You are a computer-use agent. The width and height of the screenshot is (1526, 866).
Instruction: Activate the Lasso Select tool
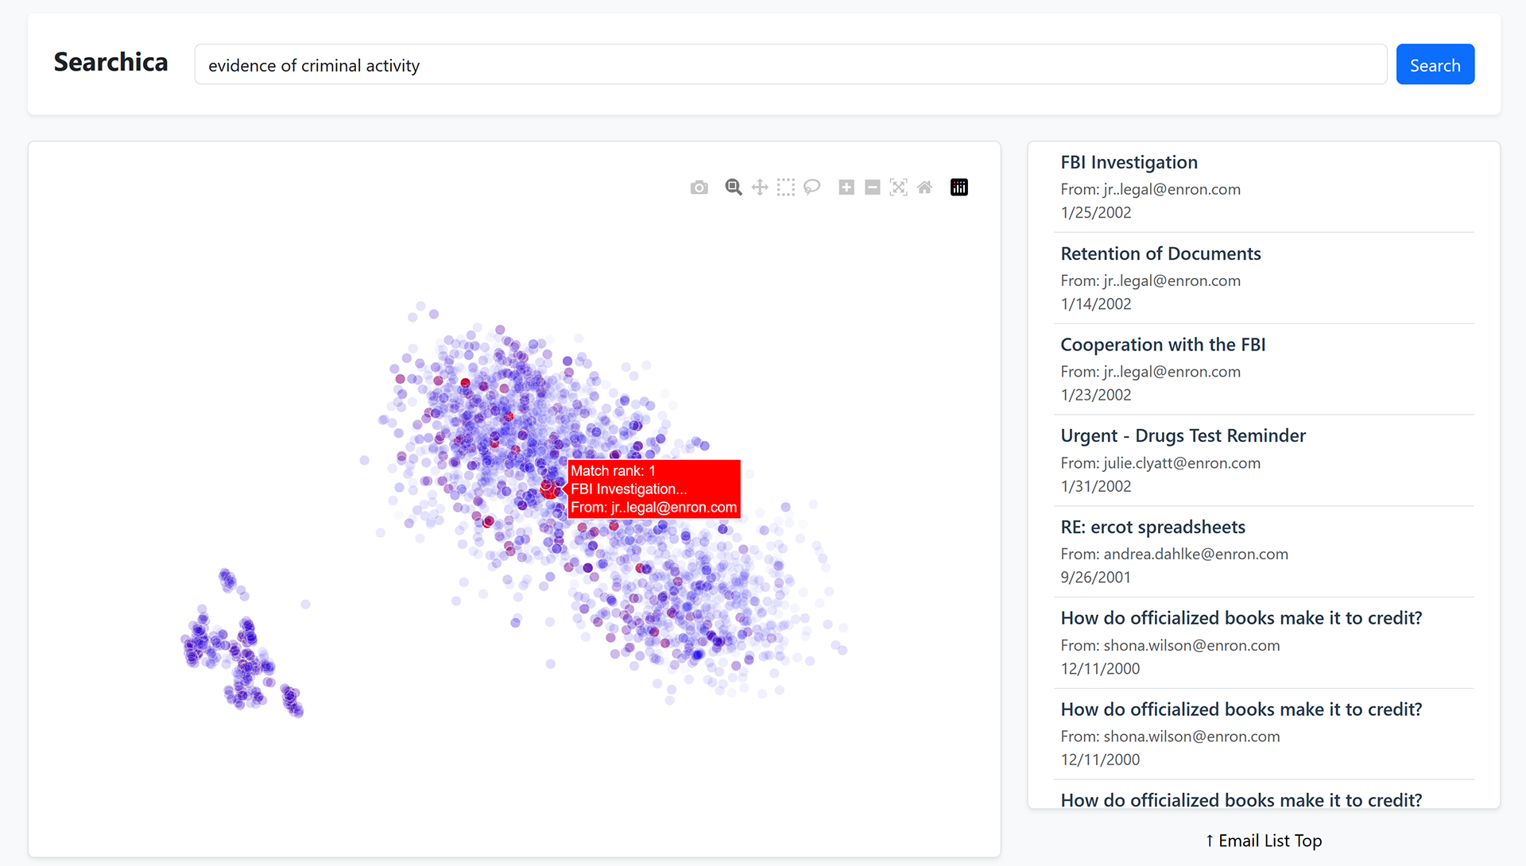(x=811, y=188)
